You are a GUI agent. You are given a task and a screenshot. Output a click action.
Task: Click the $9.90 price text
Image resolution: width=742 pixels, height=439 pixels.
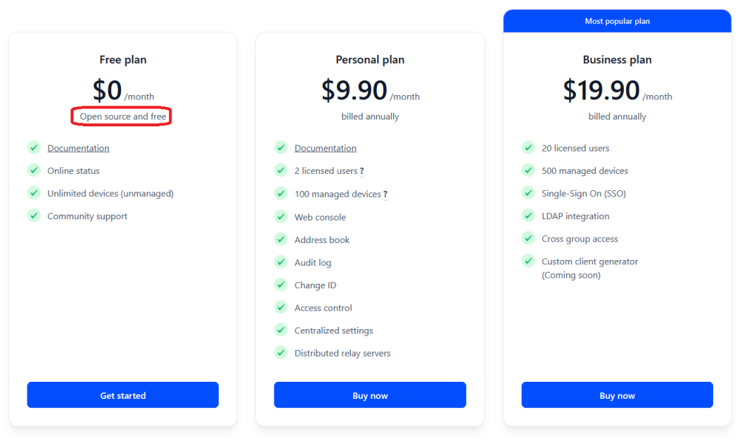pos(354,90)
